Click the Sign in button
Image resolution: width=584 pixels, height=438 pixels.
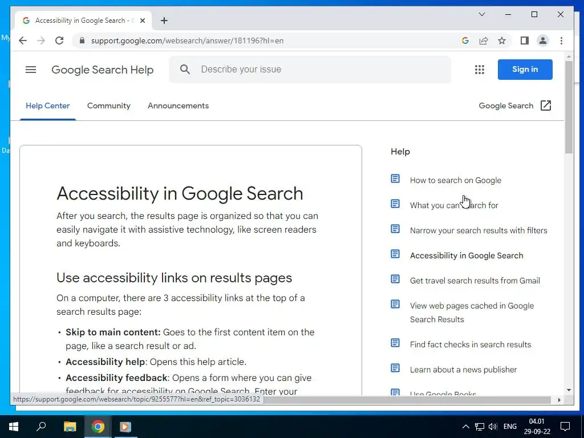coord(525,69)
